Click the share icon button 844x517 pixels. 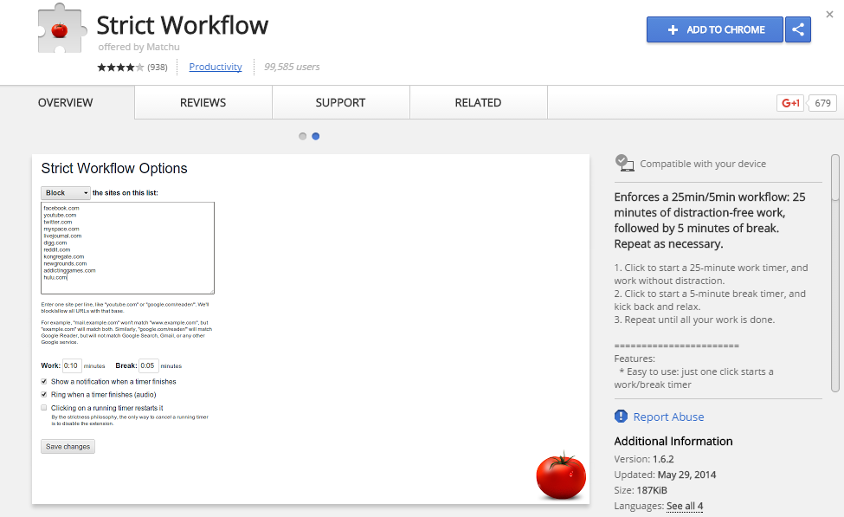tap(798, 29)
